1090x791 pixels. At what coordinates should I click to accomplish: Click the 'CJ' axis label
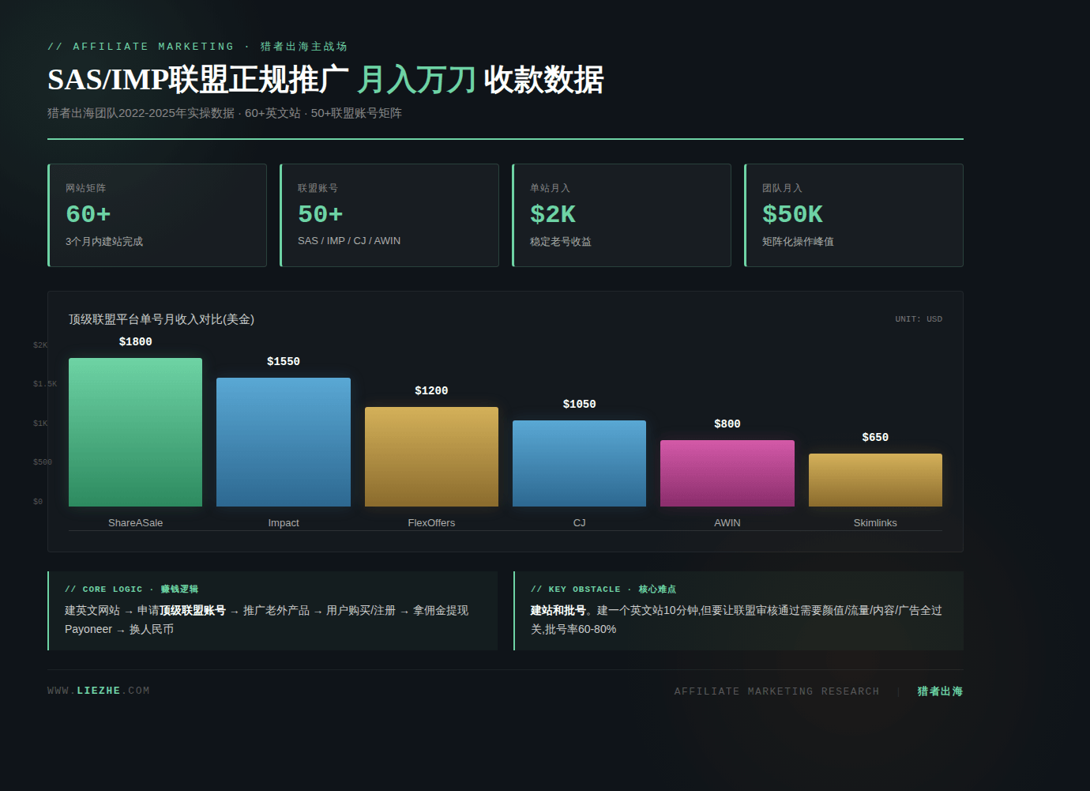coord(579,523)
